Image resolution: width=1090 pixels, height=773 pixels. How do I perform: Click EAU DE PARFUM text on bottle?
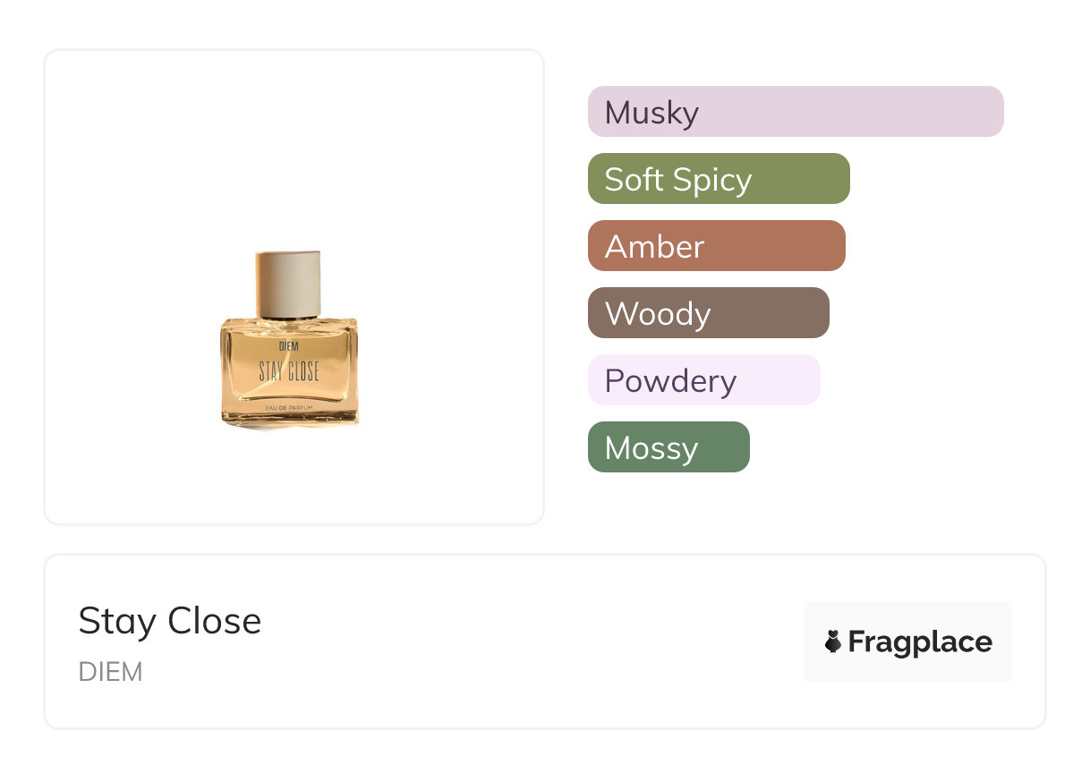[288, 409]
